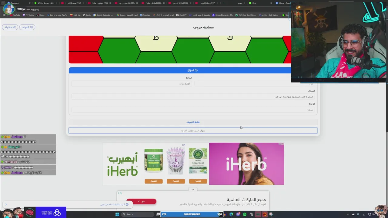The width and height of the screenshot is (388, 218).
Task: Close the Restream browser tab
Action: (30, 3)
